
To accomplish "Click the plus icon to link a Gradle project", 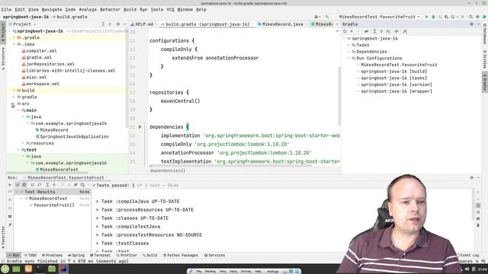I will pos(352,31).
